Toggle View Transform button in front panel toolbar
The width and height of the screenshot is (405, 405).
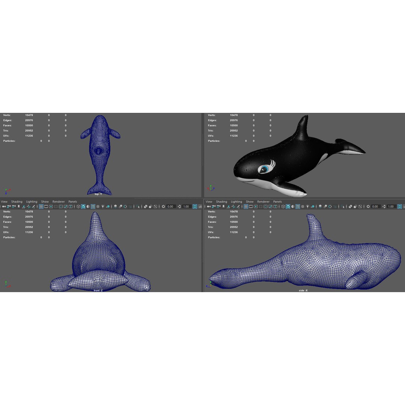pyautogui.click(x=195, y=206)
